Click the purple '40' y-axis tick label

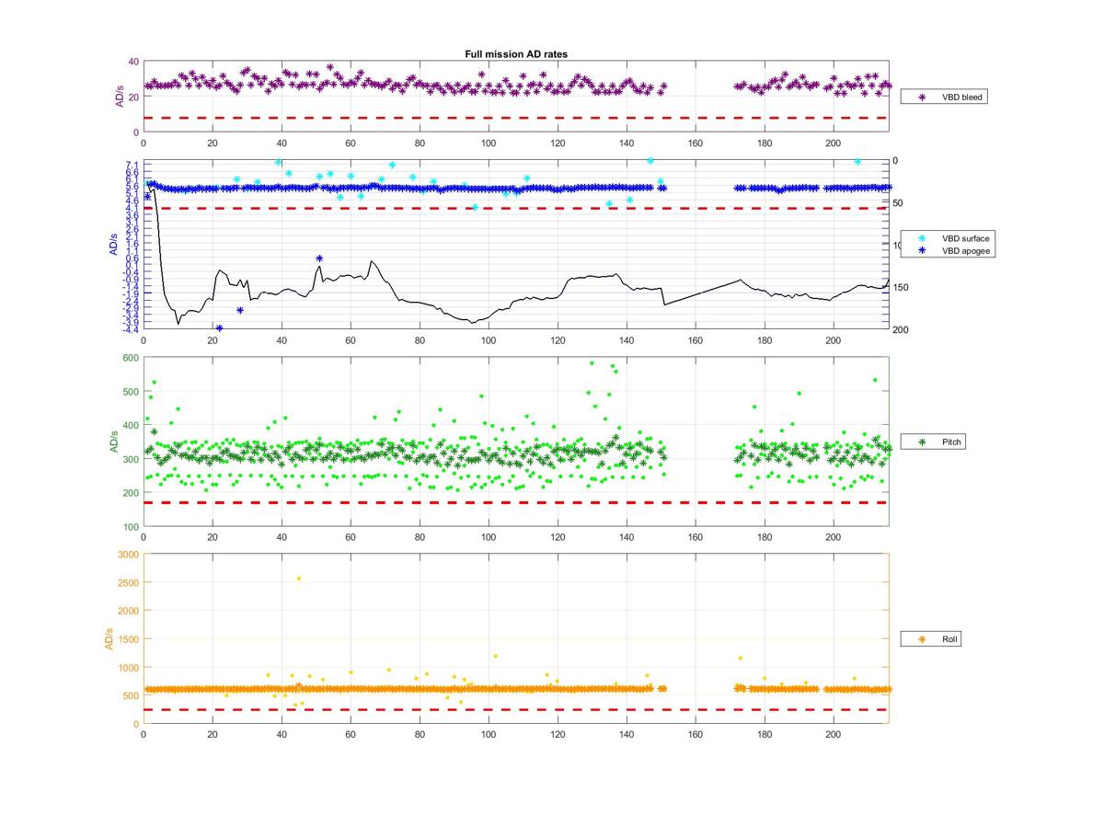[133, 62]
